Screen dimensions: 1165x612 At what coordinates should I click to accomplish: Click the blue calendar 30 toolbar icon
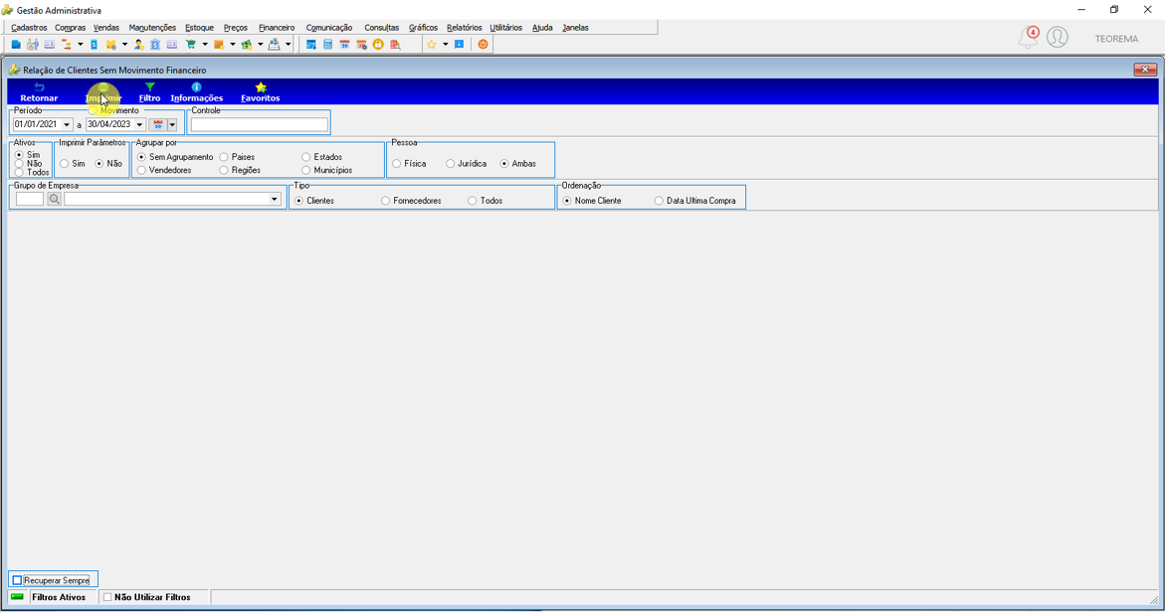(345, 45)
